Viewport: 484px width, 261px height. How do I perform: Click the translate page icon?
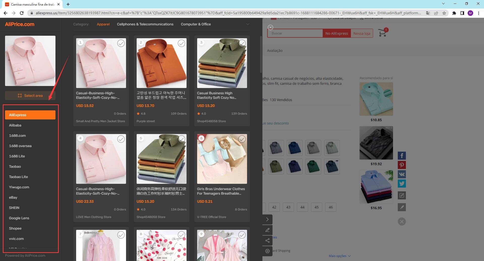[x=428, y=13]
